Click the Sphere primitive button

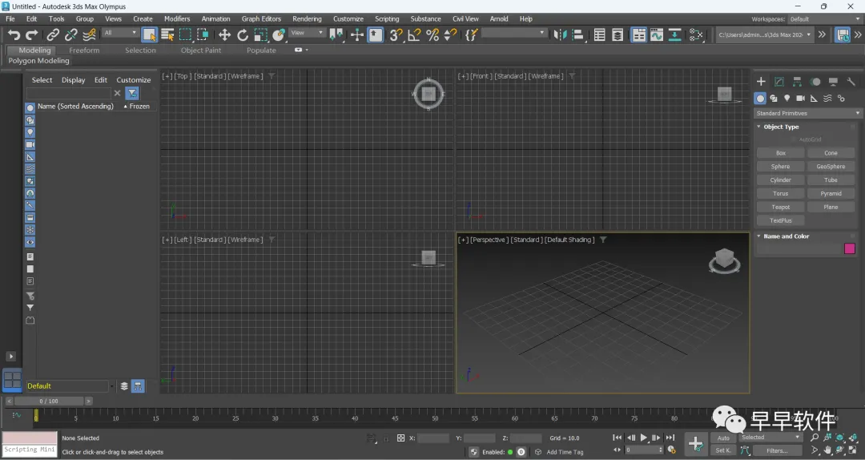pyautogui.click(x=780, y=167)
